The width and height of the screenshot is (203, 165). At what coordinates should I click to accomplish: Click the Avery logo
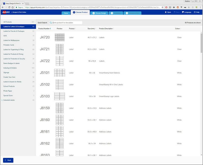tap(6, 12)
